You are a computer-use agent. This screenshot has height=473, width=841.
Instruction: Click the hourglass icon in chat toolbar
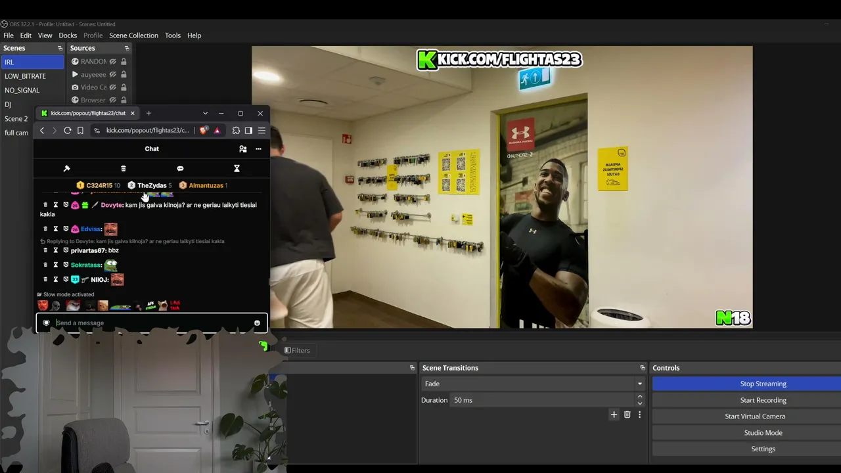237,168
